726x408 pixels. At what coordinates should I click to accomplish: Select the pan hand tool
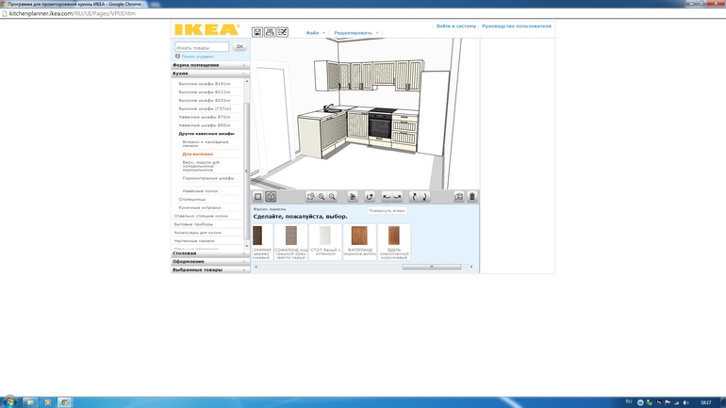(353, 197)
